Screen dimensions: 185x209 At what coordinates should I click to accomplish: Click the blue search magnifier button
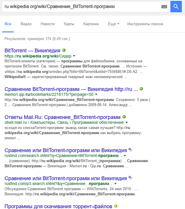176,6
